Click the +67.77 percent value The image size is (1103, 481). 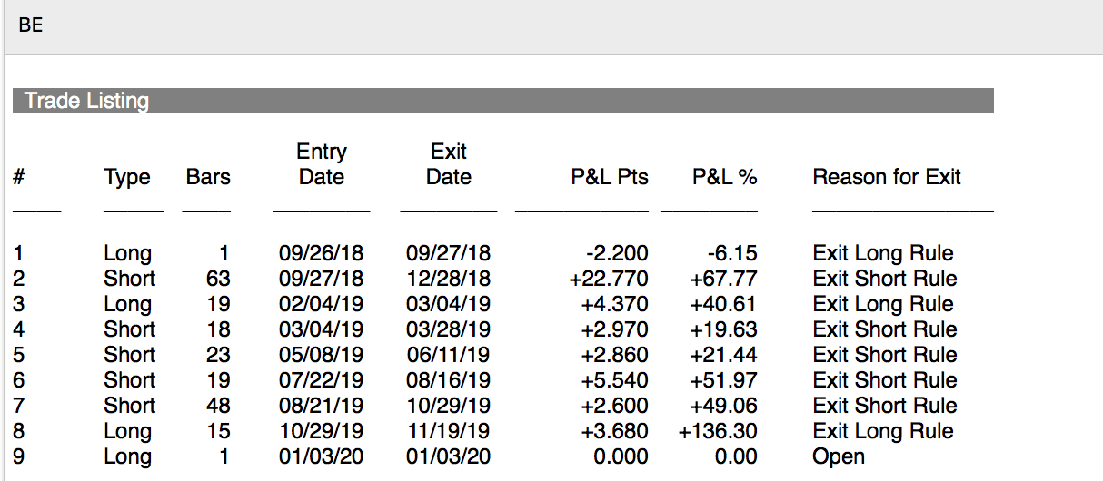tap(723, 279)
